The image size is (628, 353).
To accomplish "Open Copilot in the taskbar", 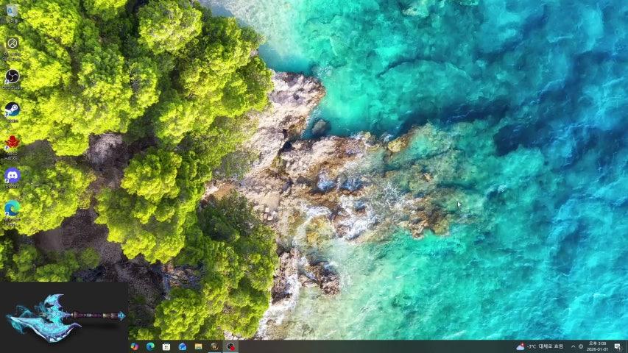I will (x=135, y=346).
